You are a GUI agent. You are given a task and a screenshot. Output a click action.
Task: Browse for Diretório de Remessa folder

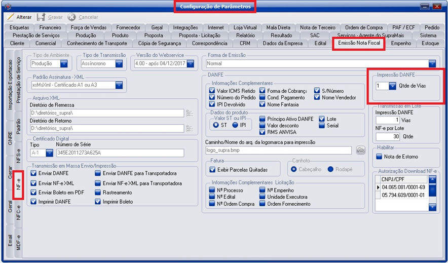pyautogui.click(x=190, y=113)
